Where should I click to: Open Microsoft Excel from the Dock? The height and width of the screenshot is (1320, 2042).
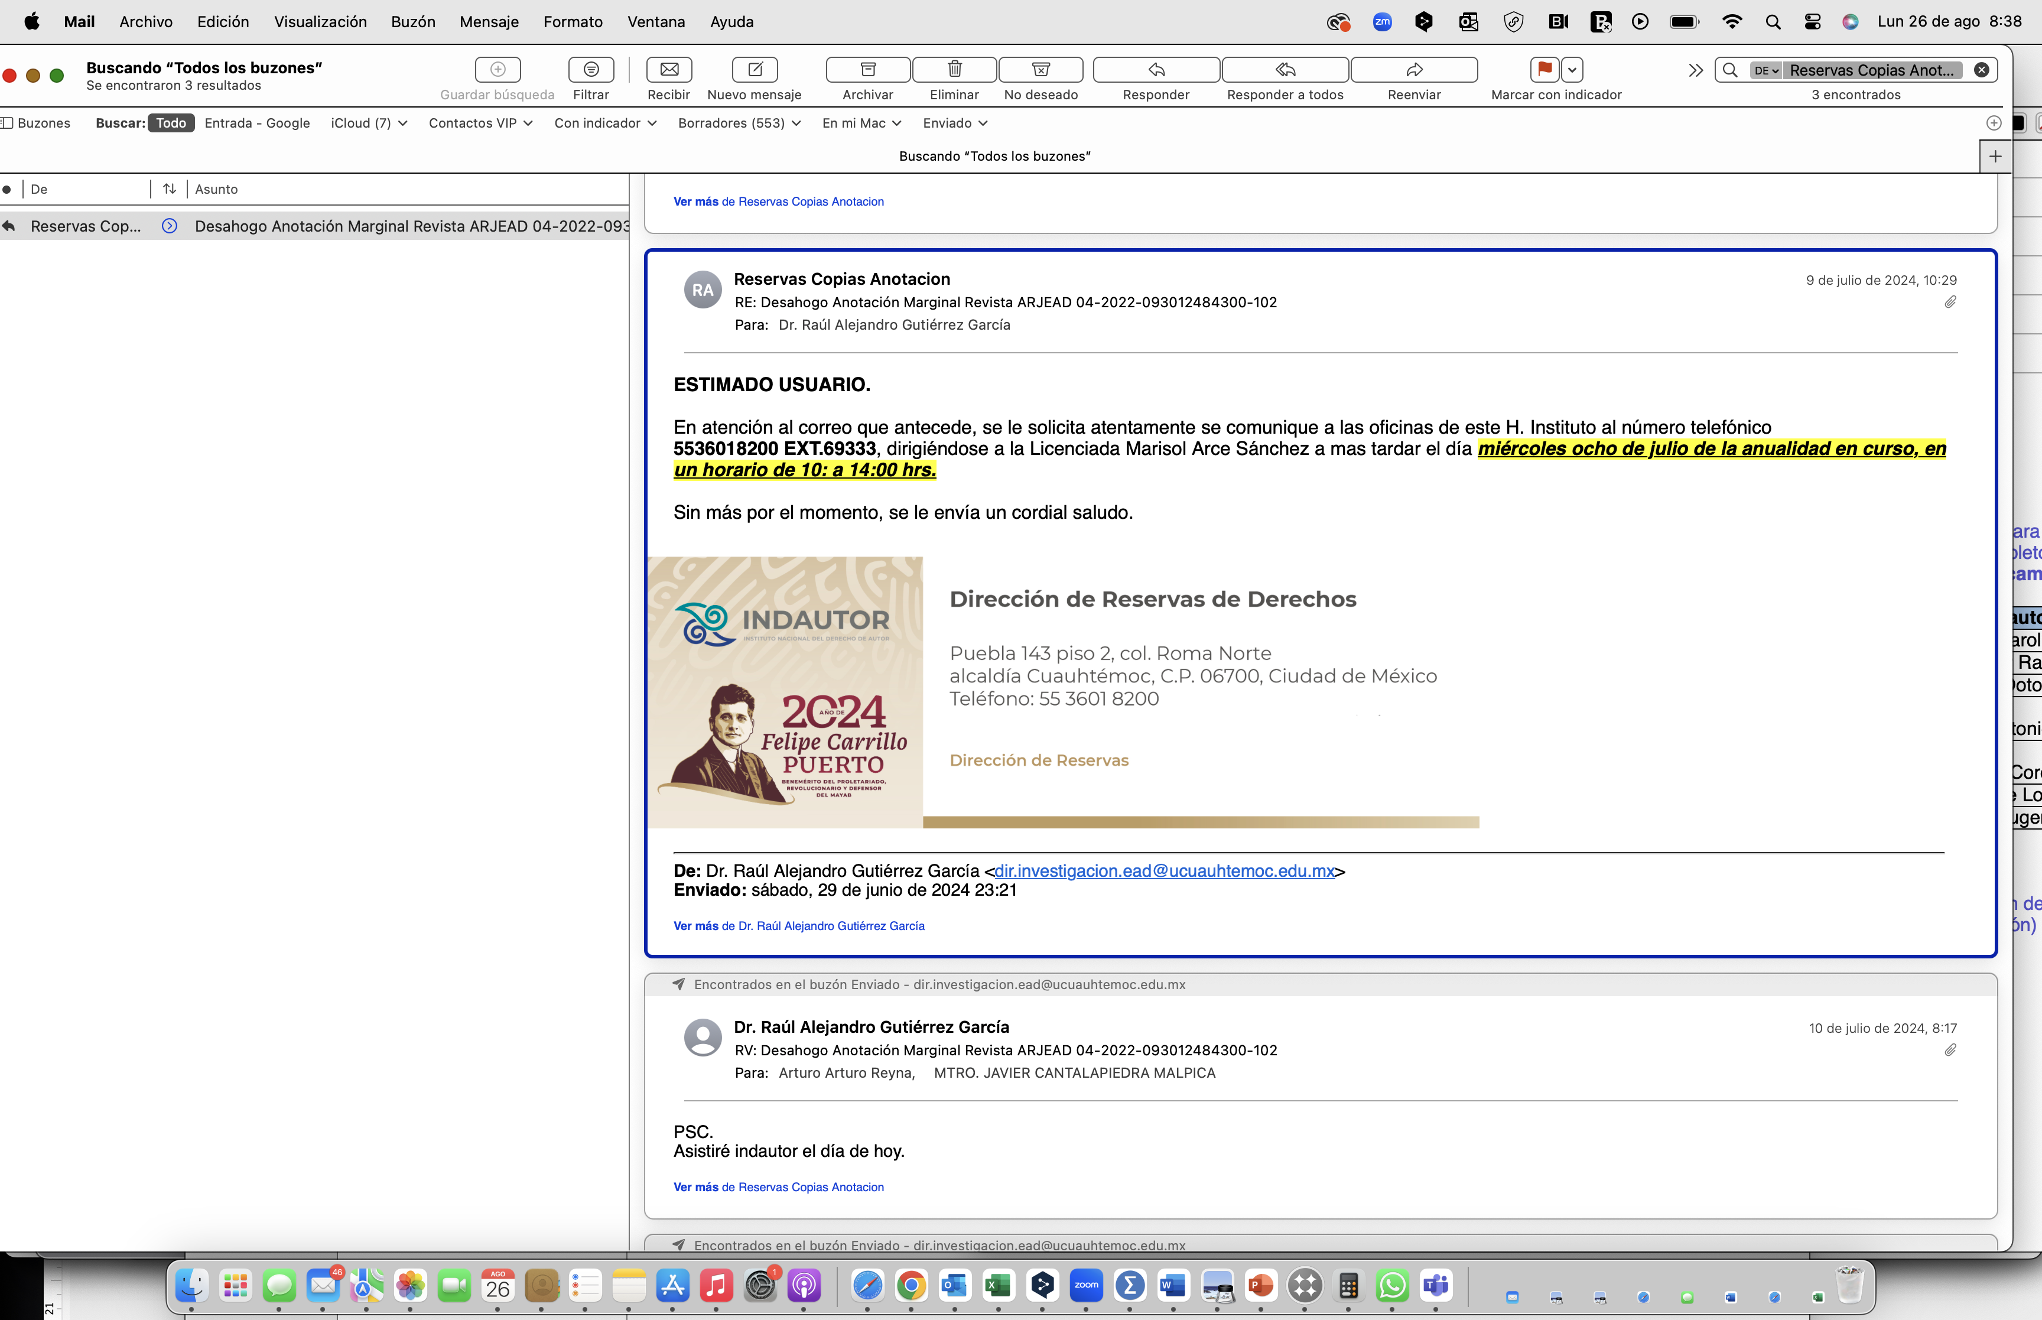[999, 1286]
